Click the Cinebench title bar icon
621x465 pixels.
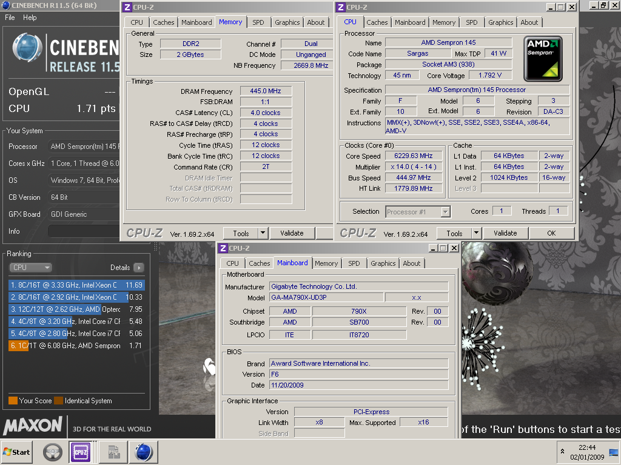[6, 5]
